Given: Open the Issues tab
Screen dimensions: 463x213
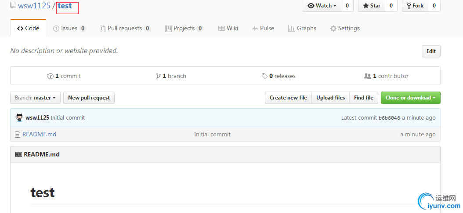Looking at the screenshot, I should (69, 28).
